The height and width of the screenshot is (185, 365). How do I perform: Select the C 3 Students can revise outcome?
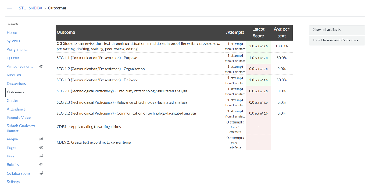[x=138, y=47]
